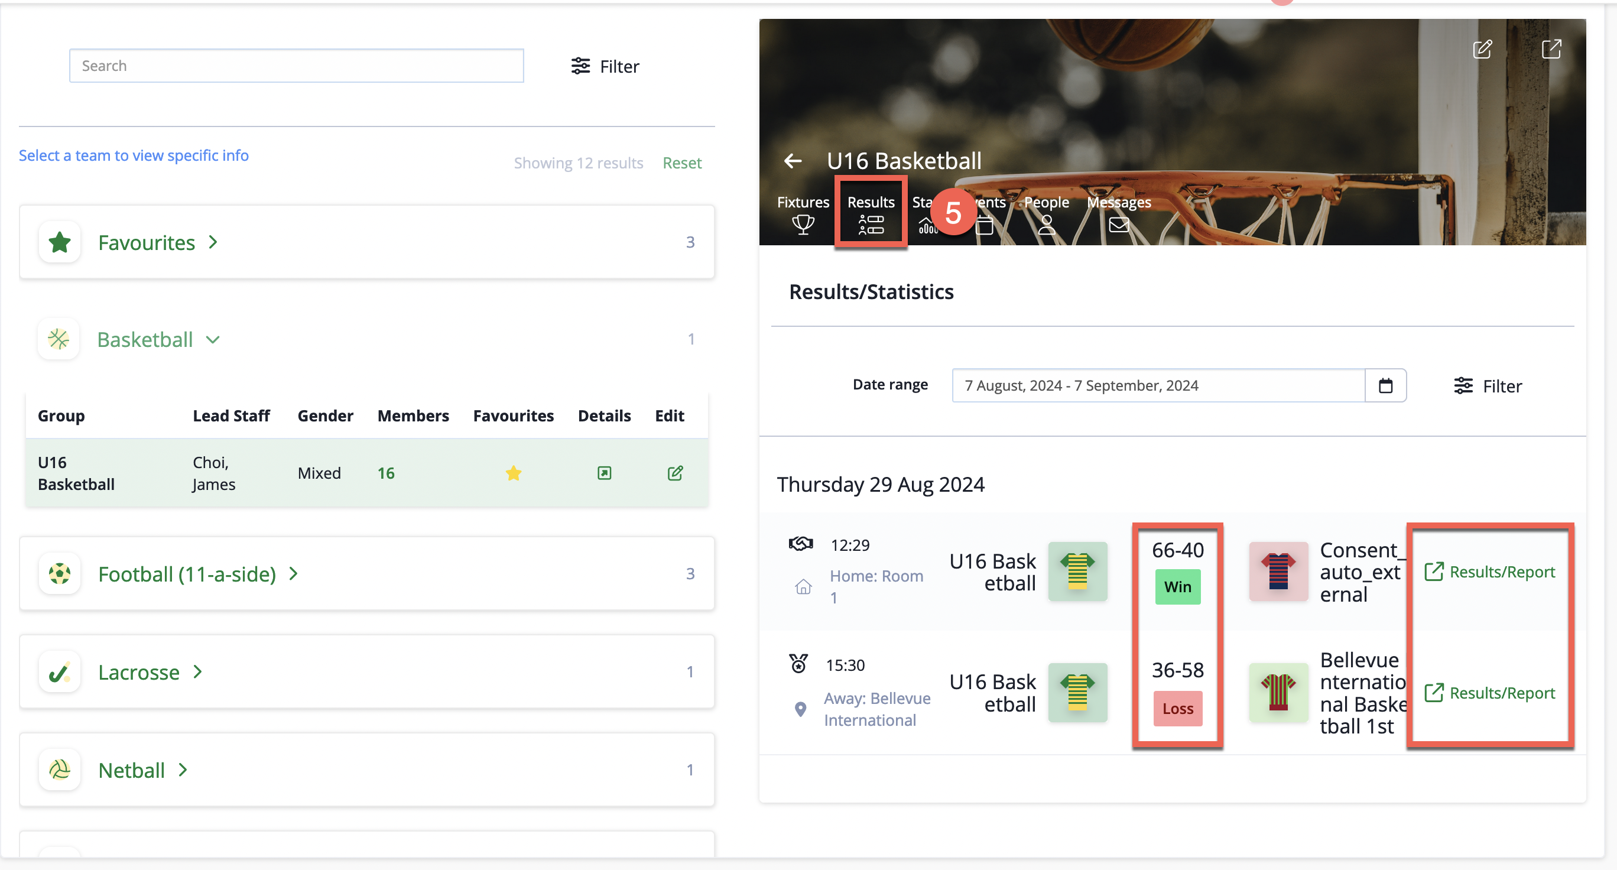Open the external link icon in the banner

click(1551, 49)
